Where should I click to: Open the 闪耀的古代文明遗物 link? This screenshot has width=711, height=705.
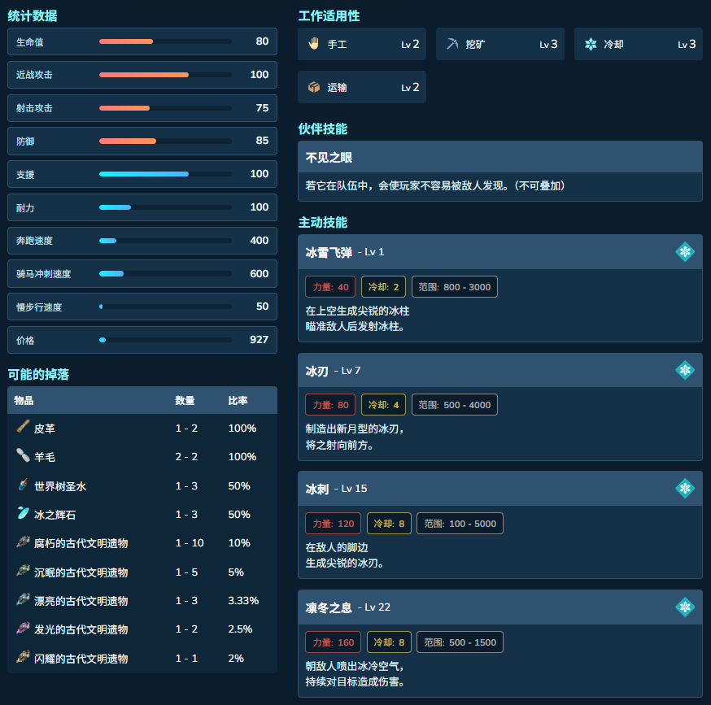(81, 659)
